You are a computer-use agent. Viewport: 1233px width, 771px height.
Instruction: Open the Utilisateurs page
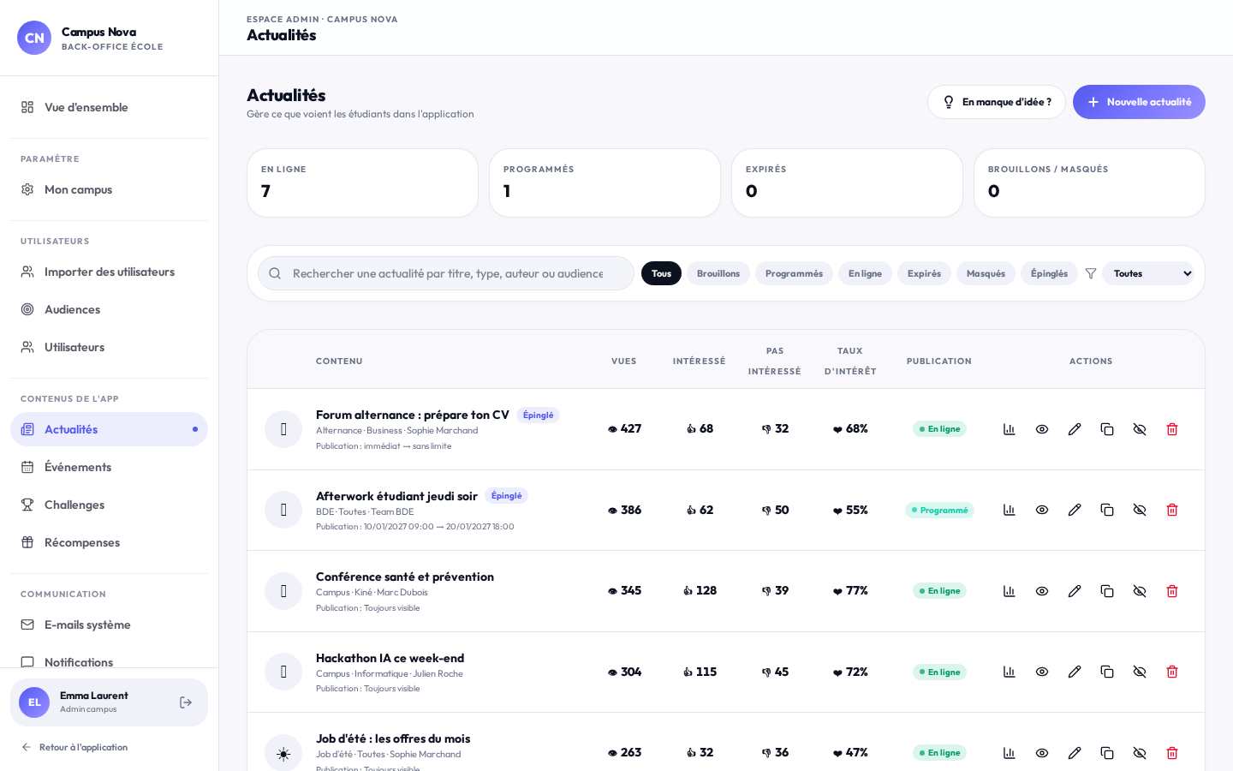109,347
